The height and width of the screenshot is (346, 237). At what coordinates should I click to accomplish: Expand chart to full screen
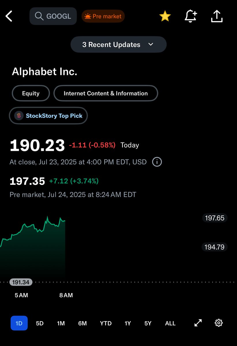pos(198,323)
